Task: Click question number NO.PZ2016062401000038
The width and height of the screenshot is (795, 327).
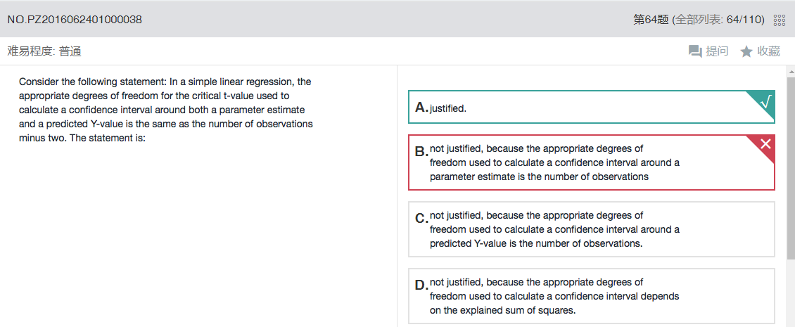Action: point(75,20)
